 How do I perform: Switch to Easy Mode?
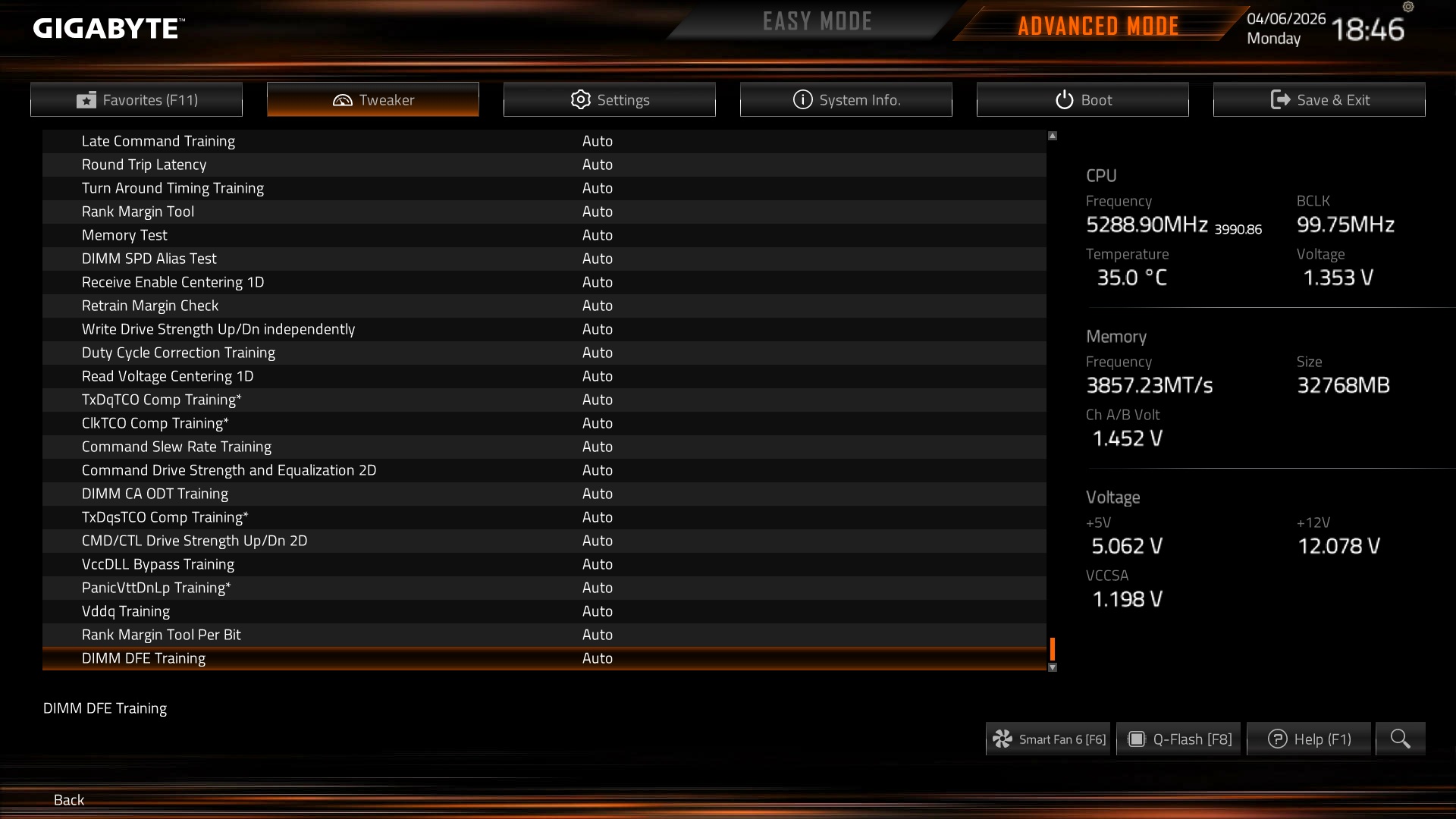(x=817, y=22)
